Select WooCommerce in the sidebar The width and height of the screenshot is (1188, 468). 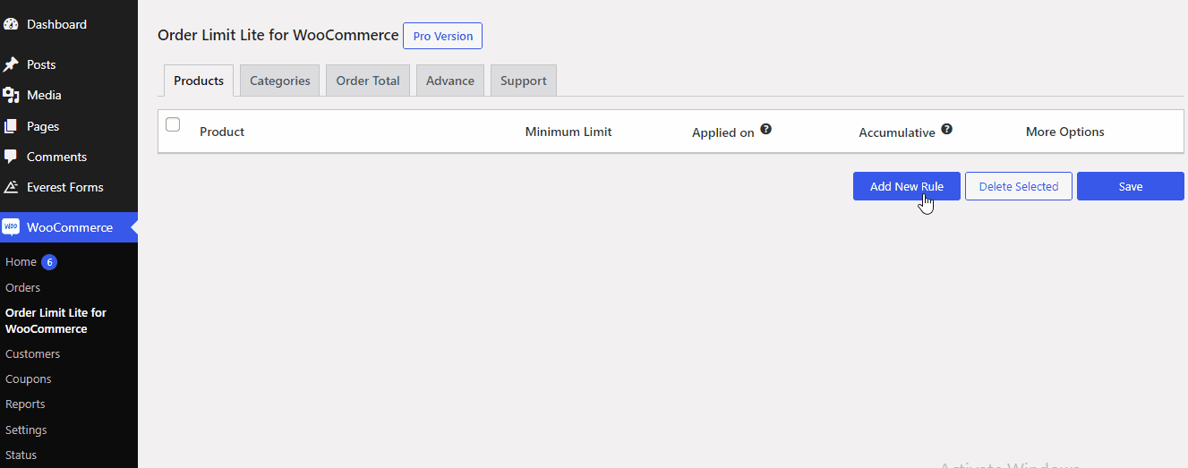[x=69, y=227]
